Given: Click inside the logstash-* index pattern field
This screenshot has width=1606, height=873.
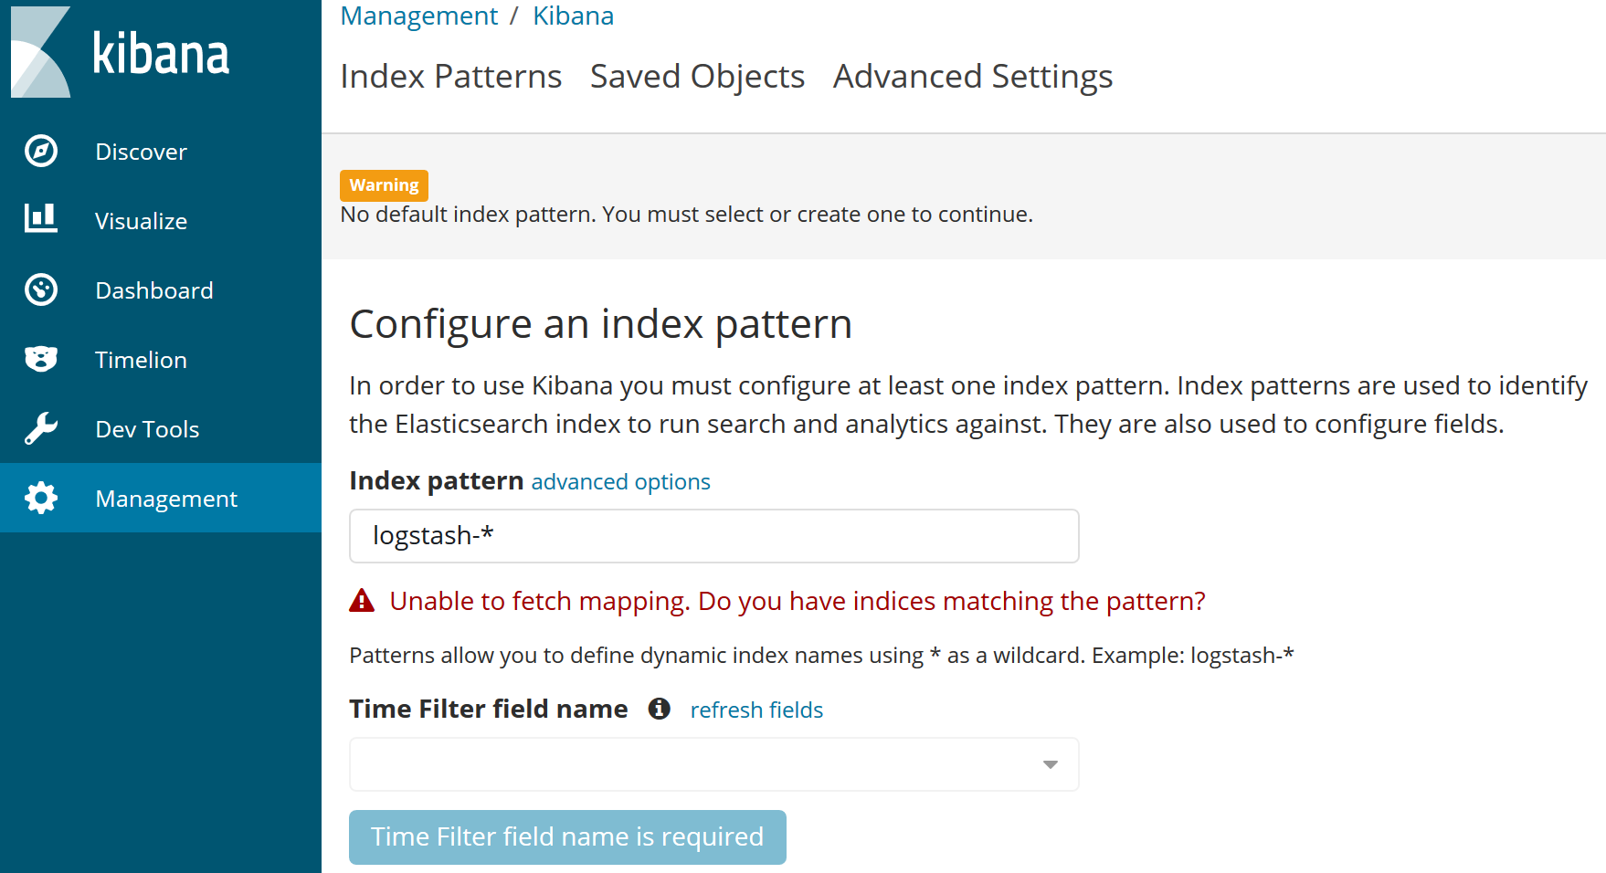Looking at the screenshot, I should (x=713, y=536).
